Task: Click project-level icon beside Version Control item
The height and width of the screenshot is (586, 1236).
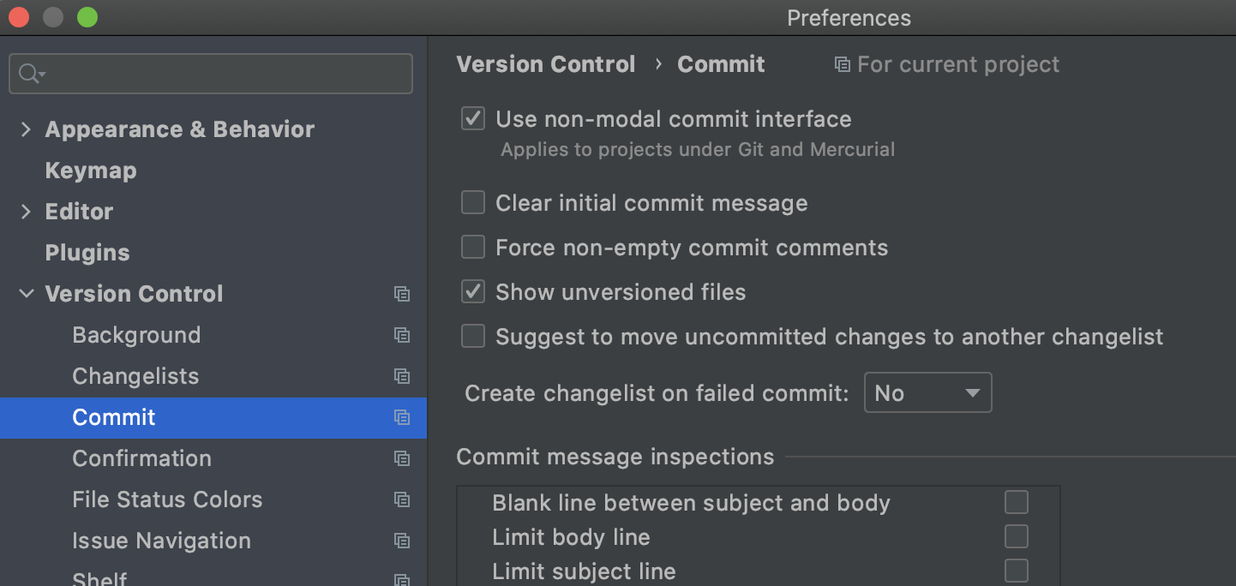Action: 401,294
